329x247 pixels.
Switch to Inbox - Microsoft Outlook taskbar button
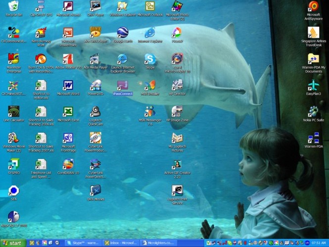click(x=121, y=243)
